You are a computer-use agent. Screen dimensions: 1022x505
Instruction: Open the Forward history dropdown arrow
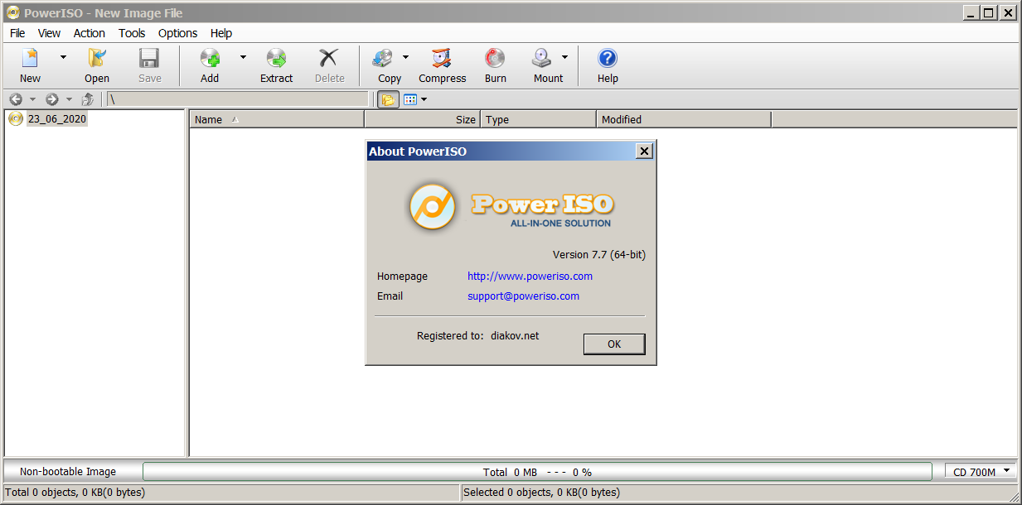pos(69,99)
